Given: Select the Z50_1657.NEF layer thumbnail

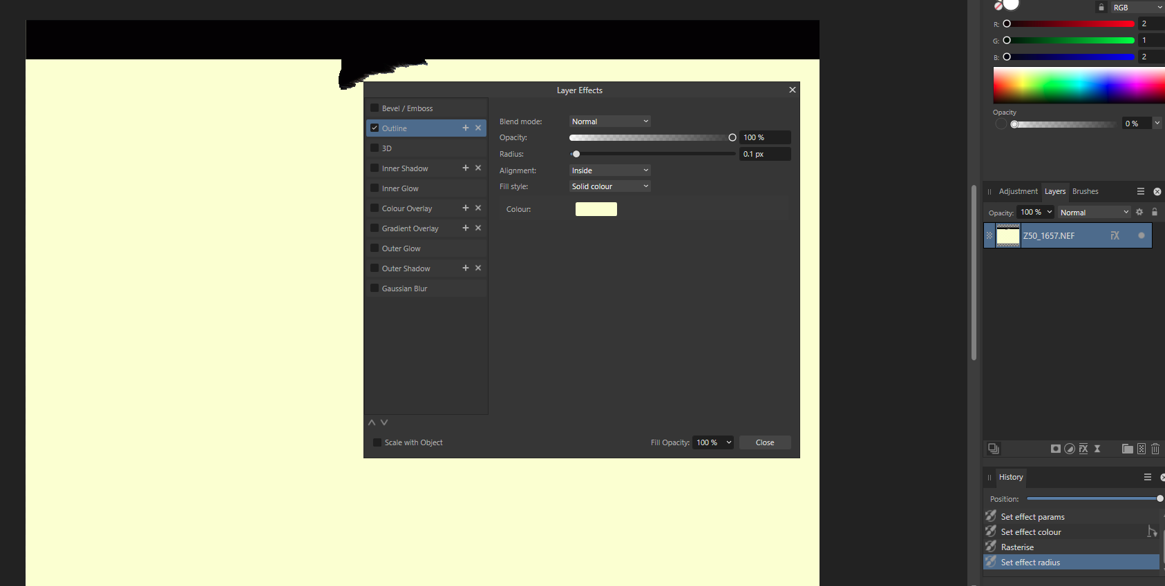Looking at the screenshot, I should point(1008,235).
